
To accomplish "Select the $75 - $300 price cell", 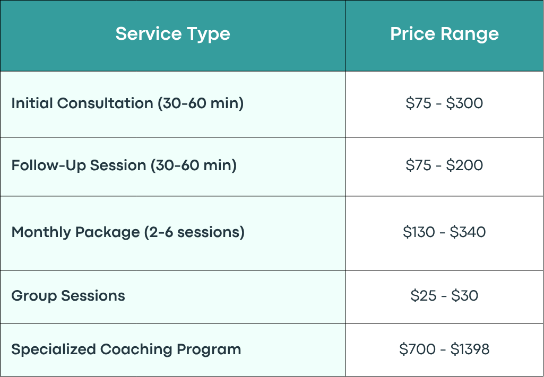I will (x=444, y=104).
